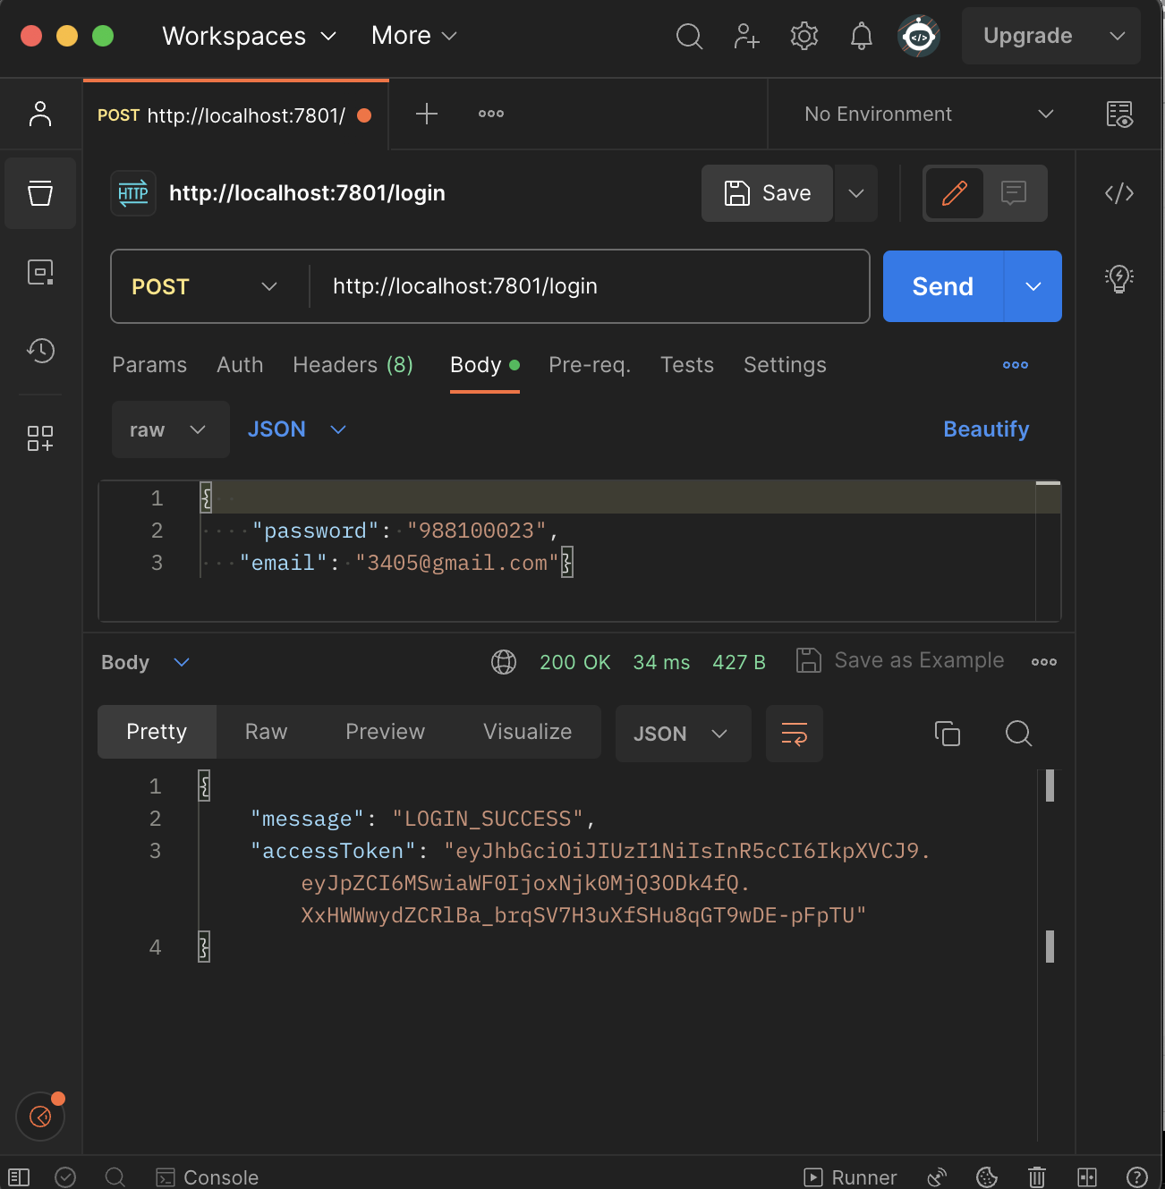The width and height of the screenshot is (1165, 1189).
Task: Open the trash icon in status bar
Action: point(1037,1177)
